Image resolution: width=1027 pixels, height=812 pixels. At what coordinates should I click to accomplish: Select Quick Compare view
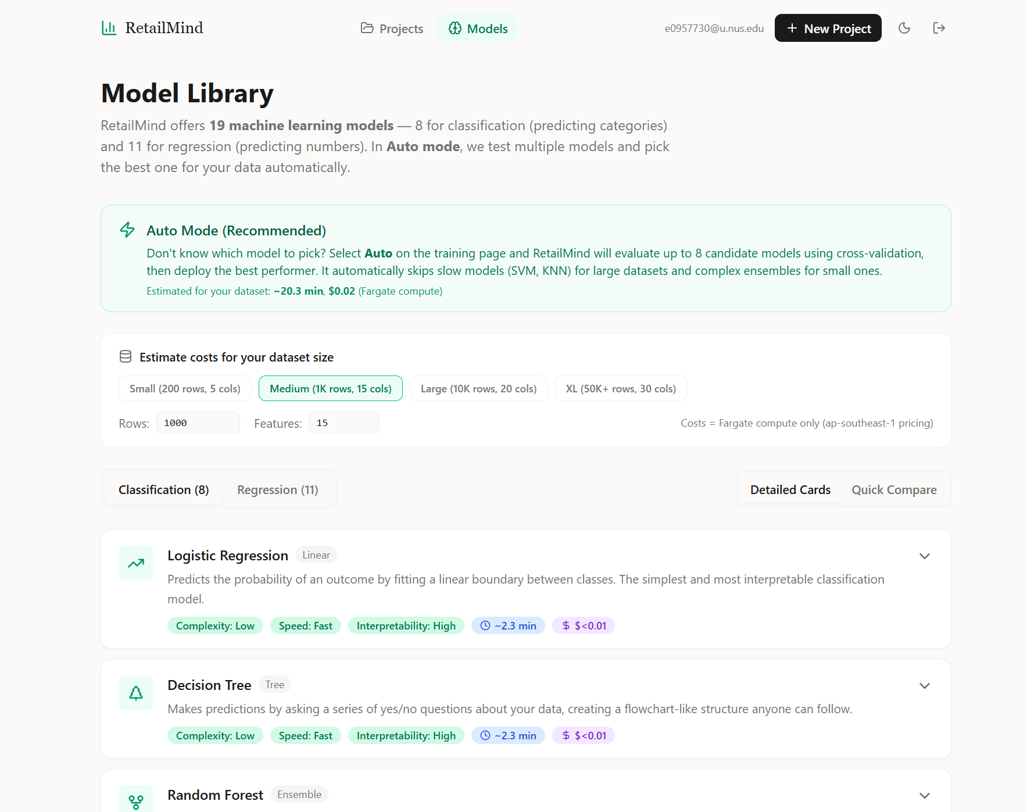(x=894, y=489)
